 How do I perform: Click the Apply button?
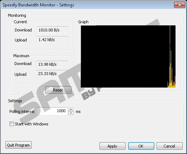coord(112,146)
